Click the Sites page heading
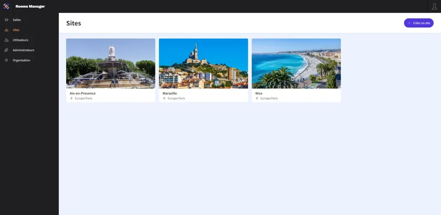The image size is (441, 215). coord(73,24)
